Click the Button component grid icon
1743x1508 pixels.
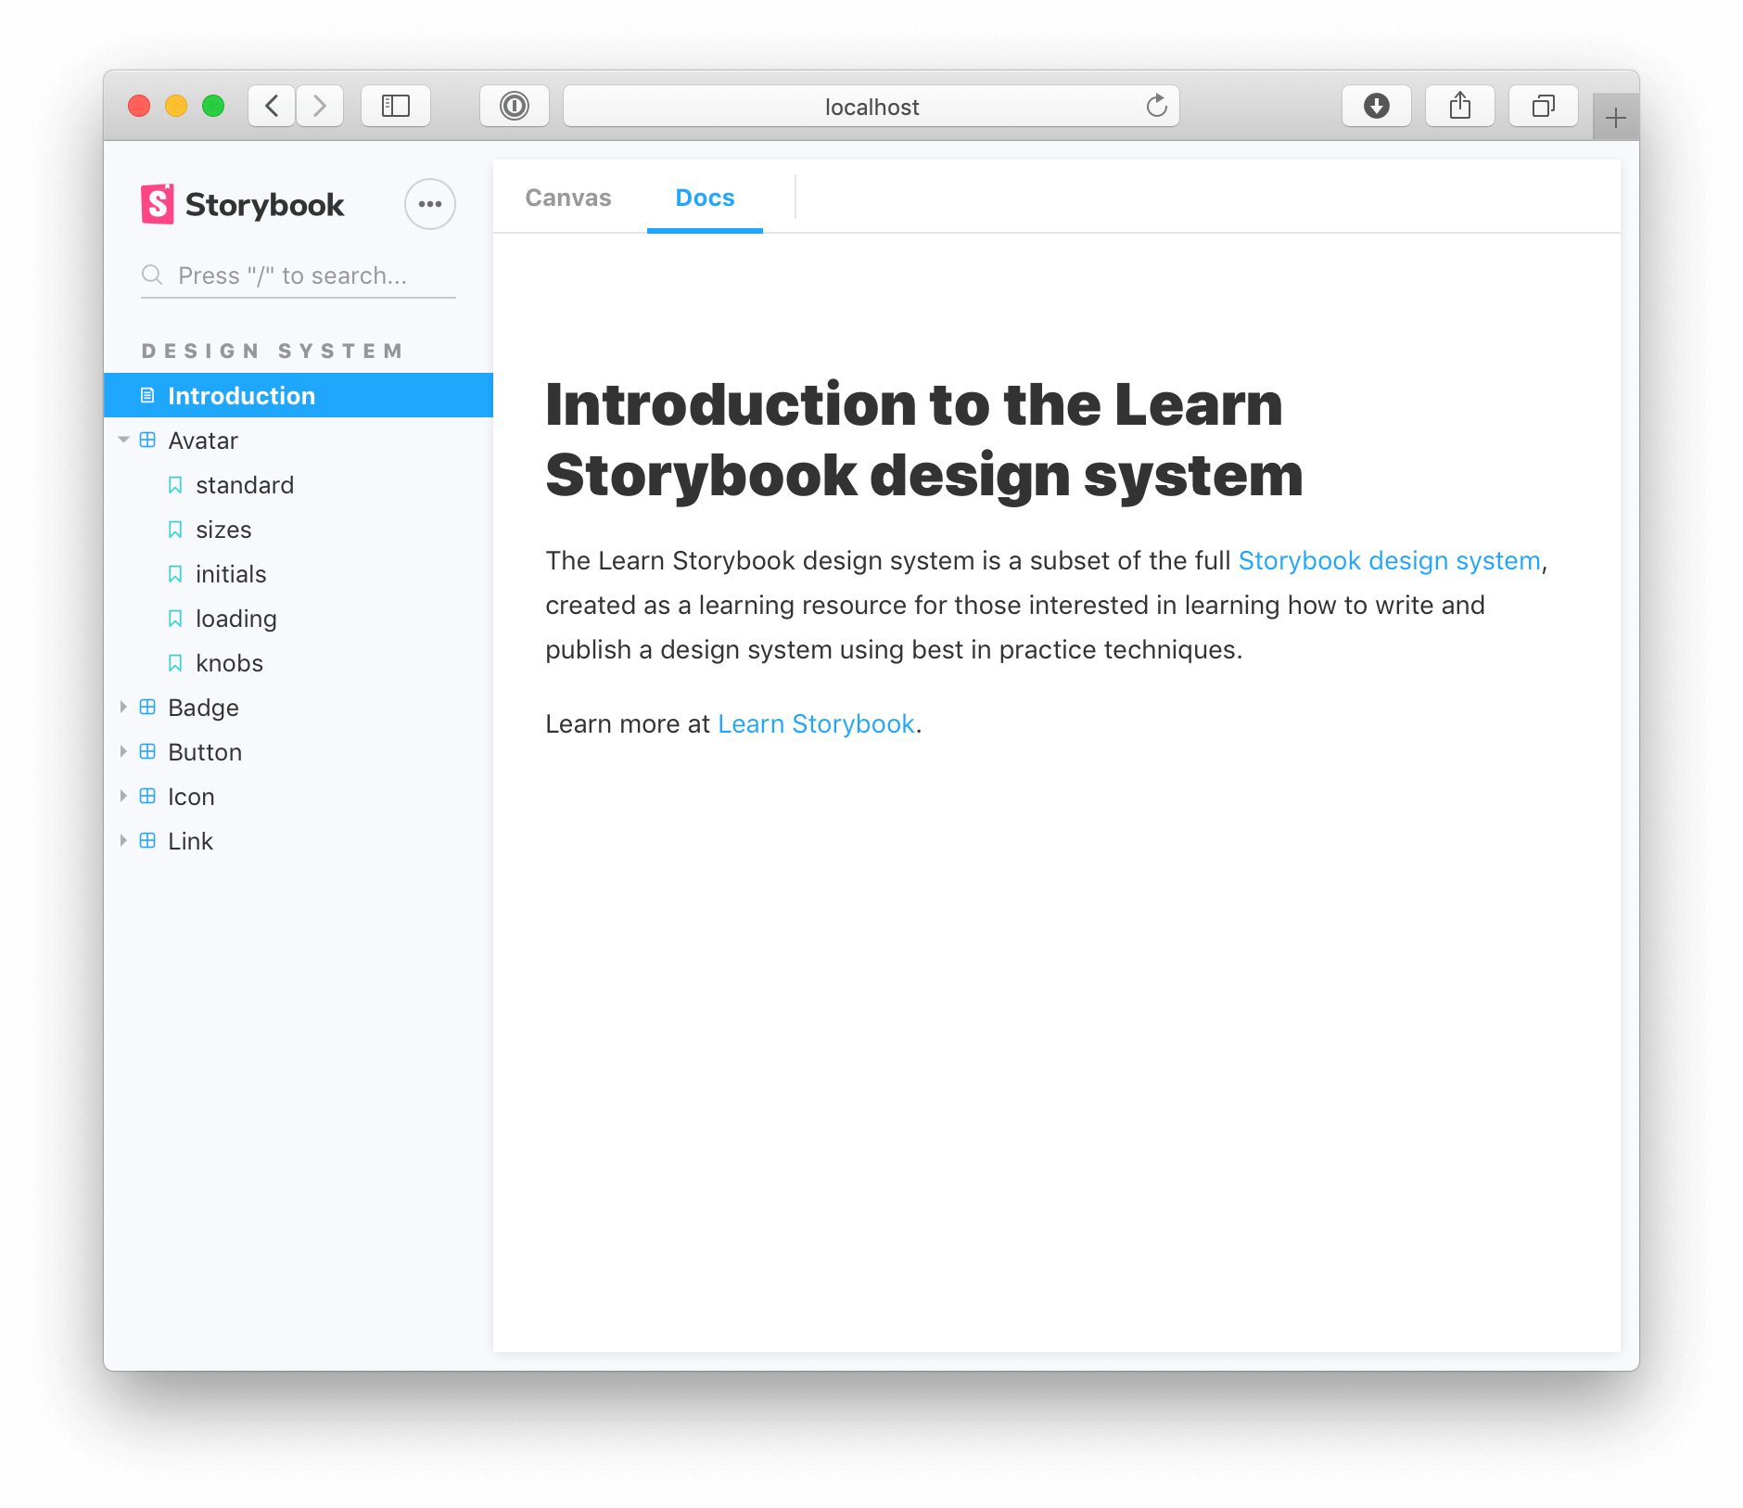[x=147, y=751]
